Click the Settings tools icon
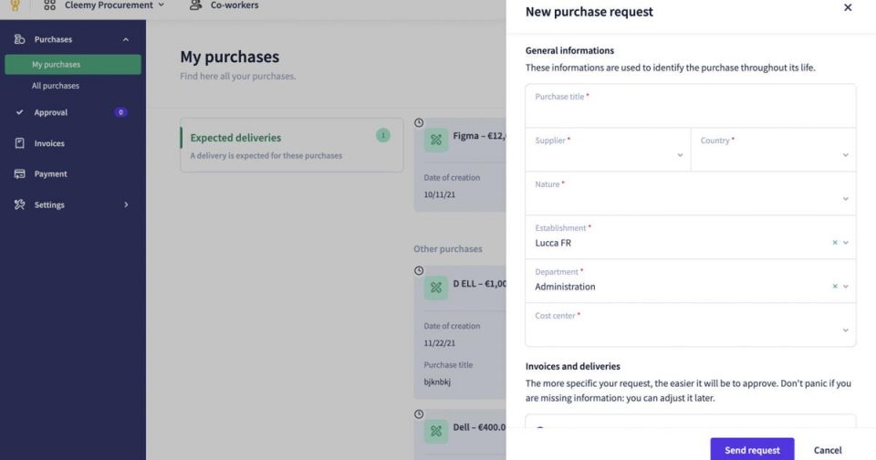This screenshot has height=460, width=876. coord(19,204)
